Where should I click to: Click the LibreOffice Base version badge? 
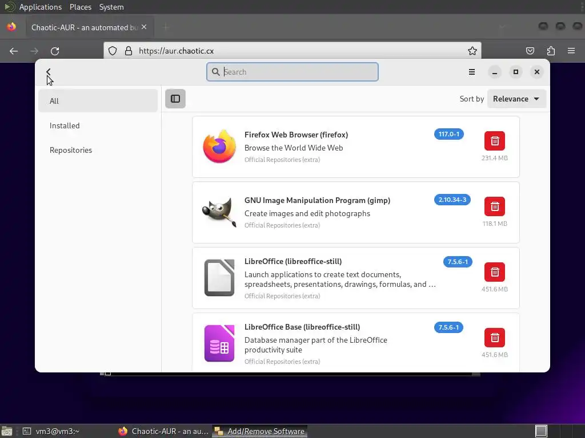[x=449, y=327]
